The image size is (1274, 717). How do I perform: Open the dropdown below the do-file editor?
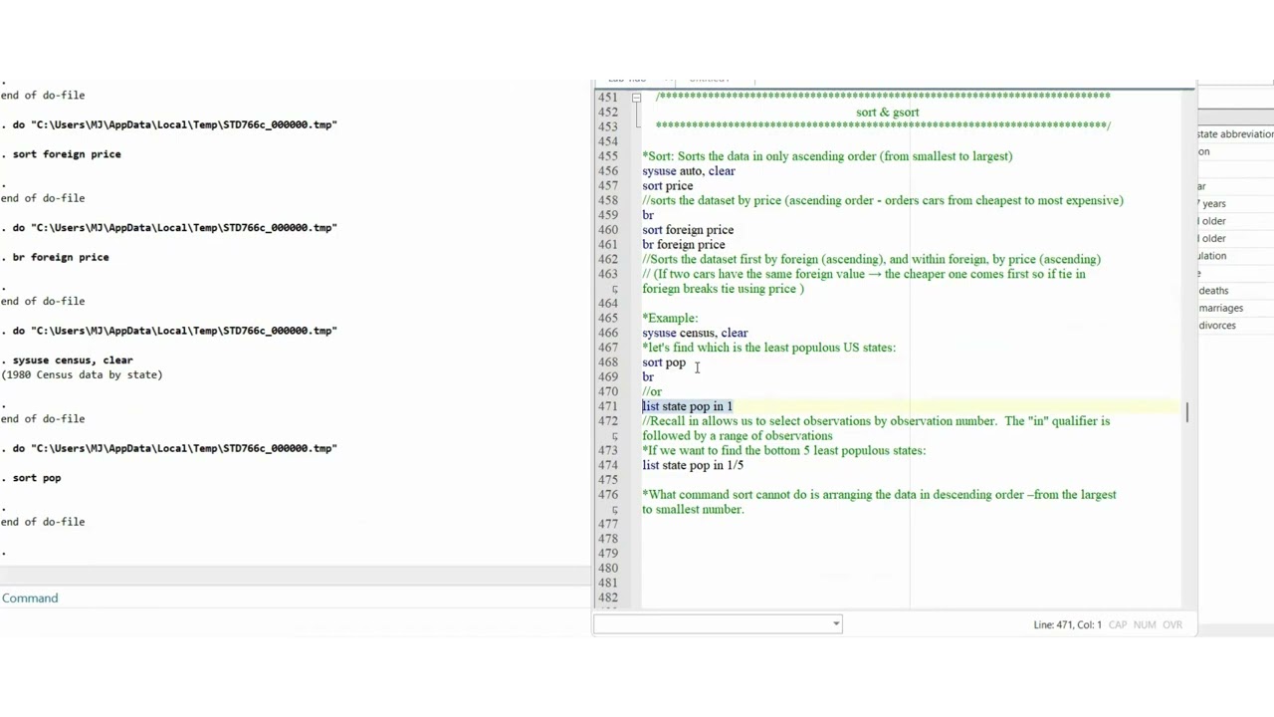[x=836, y=624]
